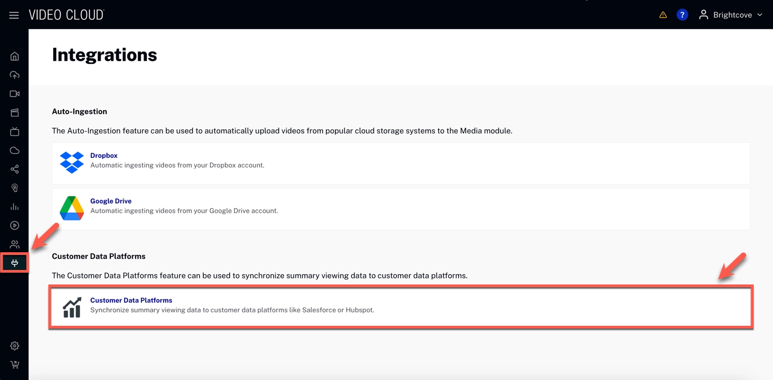The height and width of the screenshot is (380, 773).
Task: Open the Media module camera icon
Action: click(x=15, y=94)
